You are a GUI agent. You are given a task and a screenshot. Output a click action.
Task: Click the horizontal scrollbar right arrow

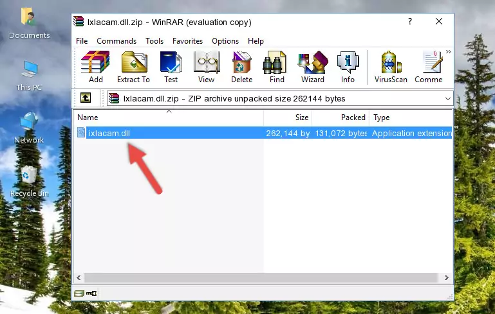pos(446,278)
